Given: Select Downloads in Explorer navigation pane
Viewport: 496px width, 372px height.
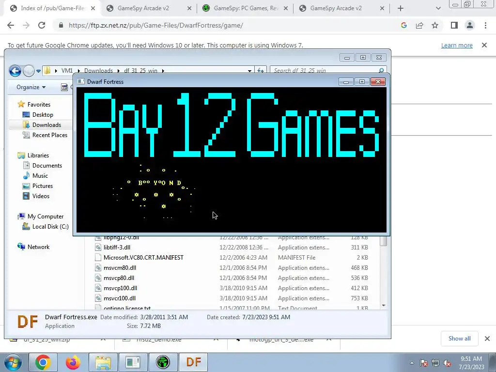Looking at the screenshot, I should pos(46,124).
